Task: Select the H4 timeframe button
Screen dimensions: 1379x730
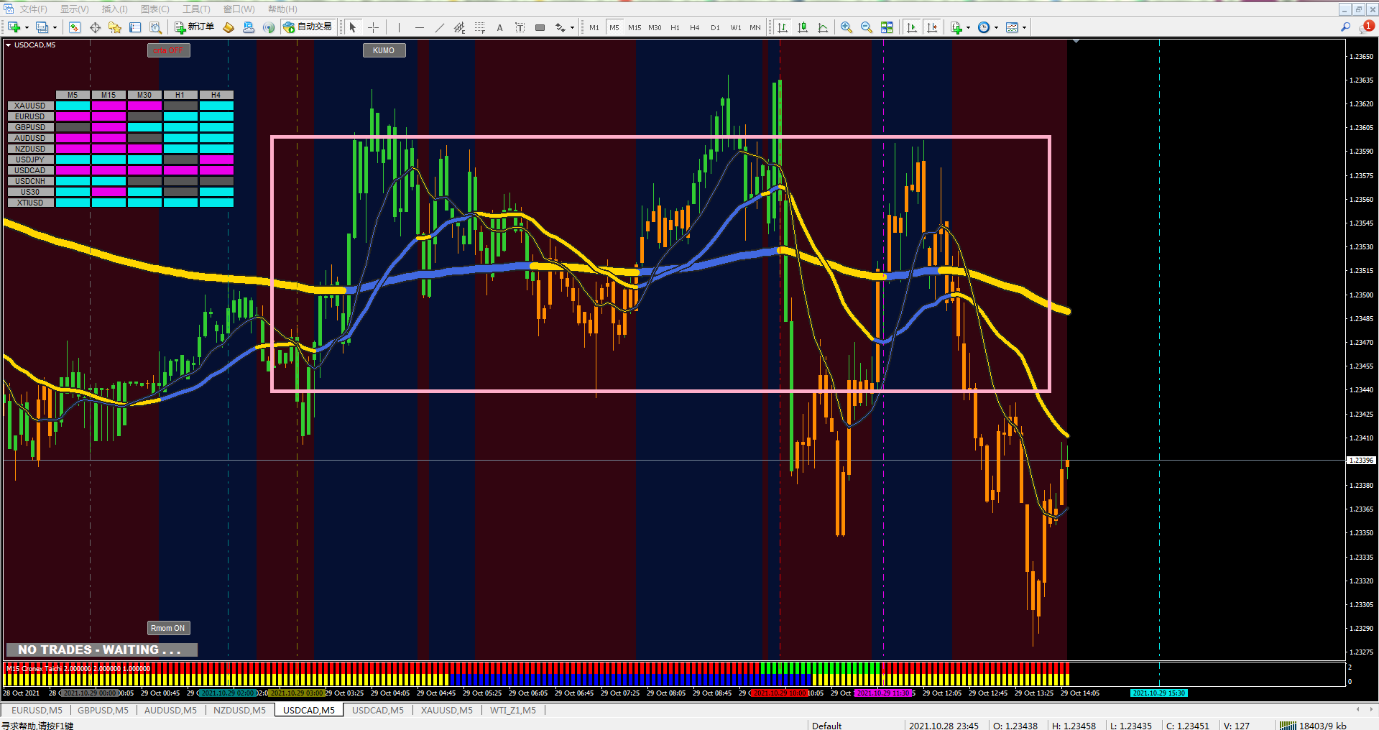Action: [x=694, y=27]
